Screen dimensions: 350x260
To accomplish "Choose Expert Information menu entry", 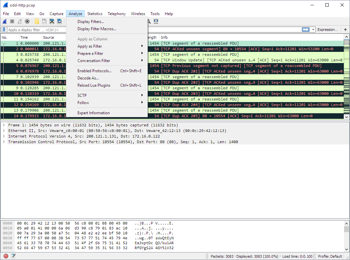I will (94, 113).
